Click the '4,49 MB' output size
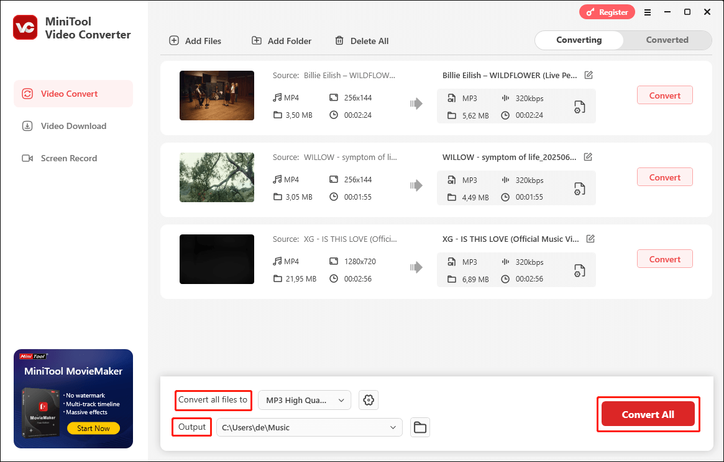 tap(475, 198)
